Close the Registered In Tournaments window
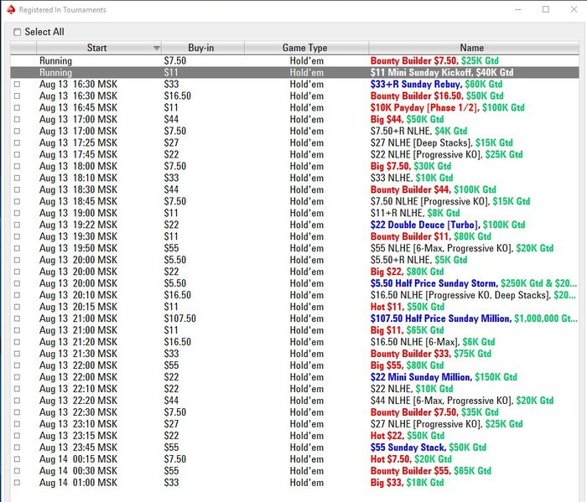Screen dimensions: 587x502 (574, 9)
